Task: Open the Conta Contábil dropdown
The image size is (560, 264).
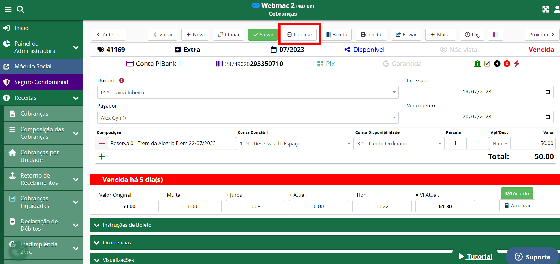Action: point(294,144)
